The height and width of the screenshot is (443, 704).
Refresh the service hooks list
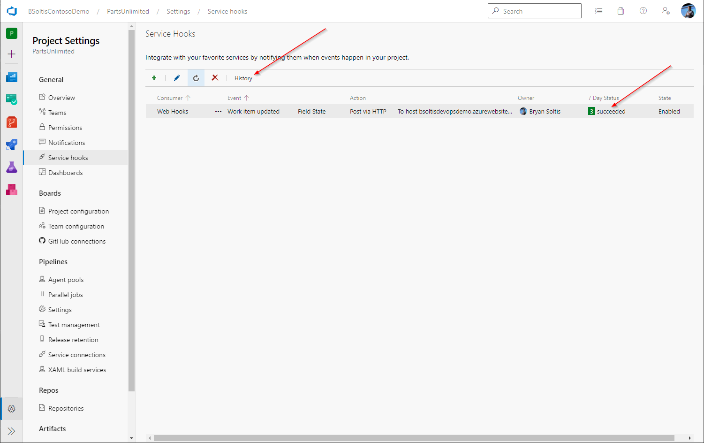coord(196,78)
